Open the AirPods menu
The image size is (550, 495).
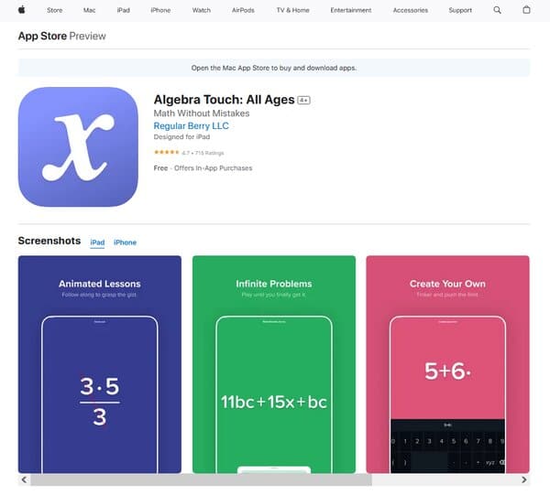click(x=243, y=10)
